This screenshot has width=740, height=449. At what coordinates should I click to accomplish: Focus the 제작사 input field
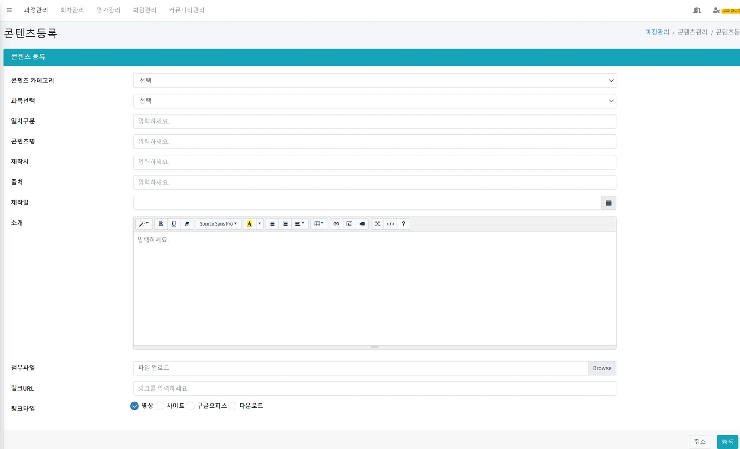pyautogui.click(x=375, y=162)
